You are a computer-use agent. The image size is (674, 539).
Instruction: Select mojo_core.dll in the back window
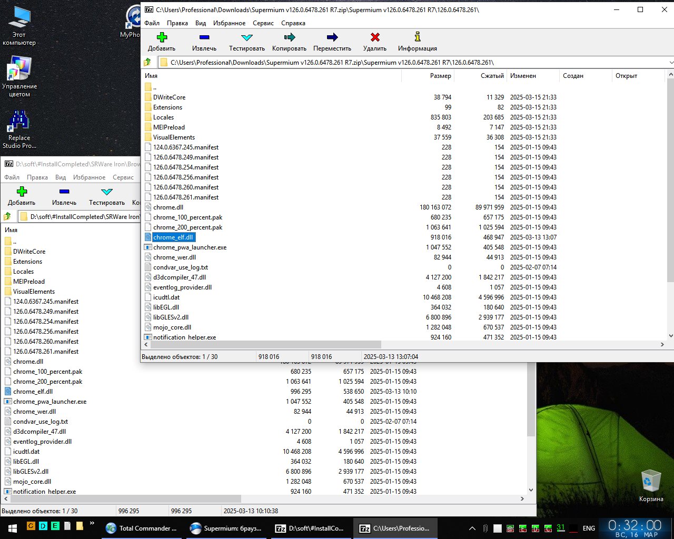click(32, 482)
